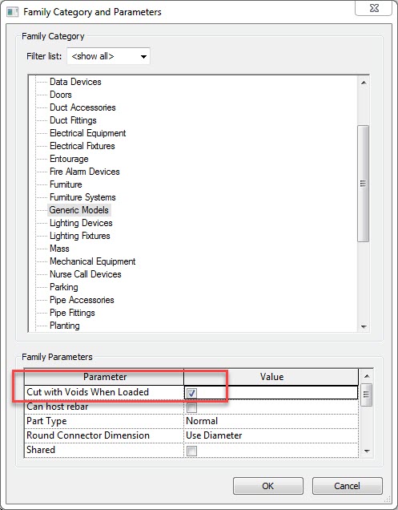Image resolution: width=398 pixels, height=510 pixels.
Task: Click category list scroll down arrow
Action: [364, 326]
